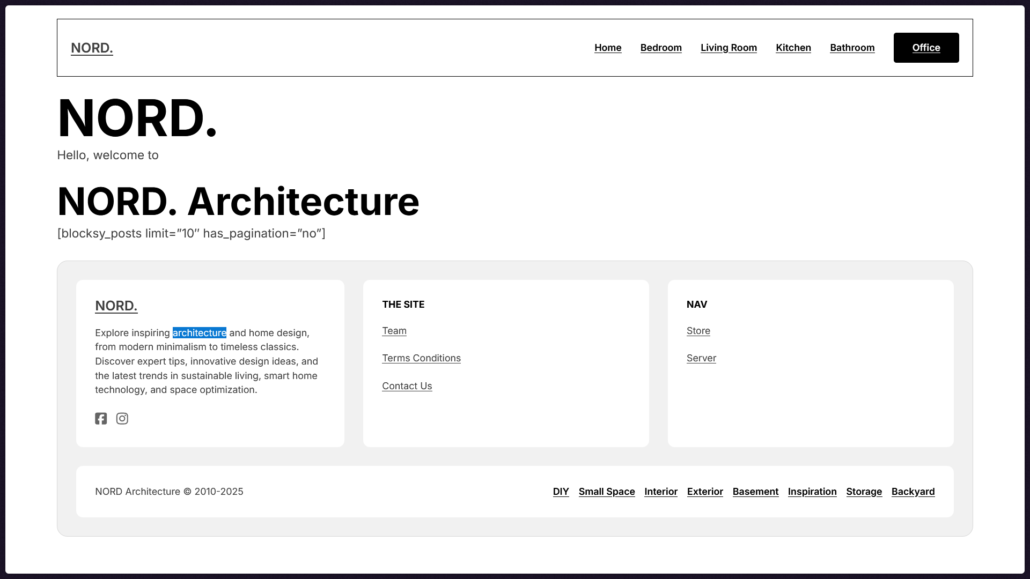The width and height of the screenshot is (1030, 579).
Task: Open the Bathroom navigation link
Action: (x=852, y=47)
